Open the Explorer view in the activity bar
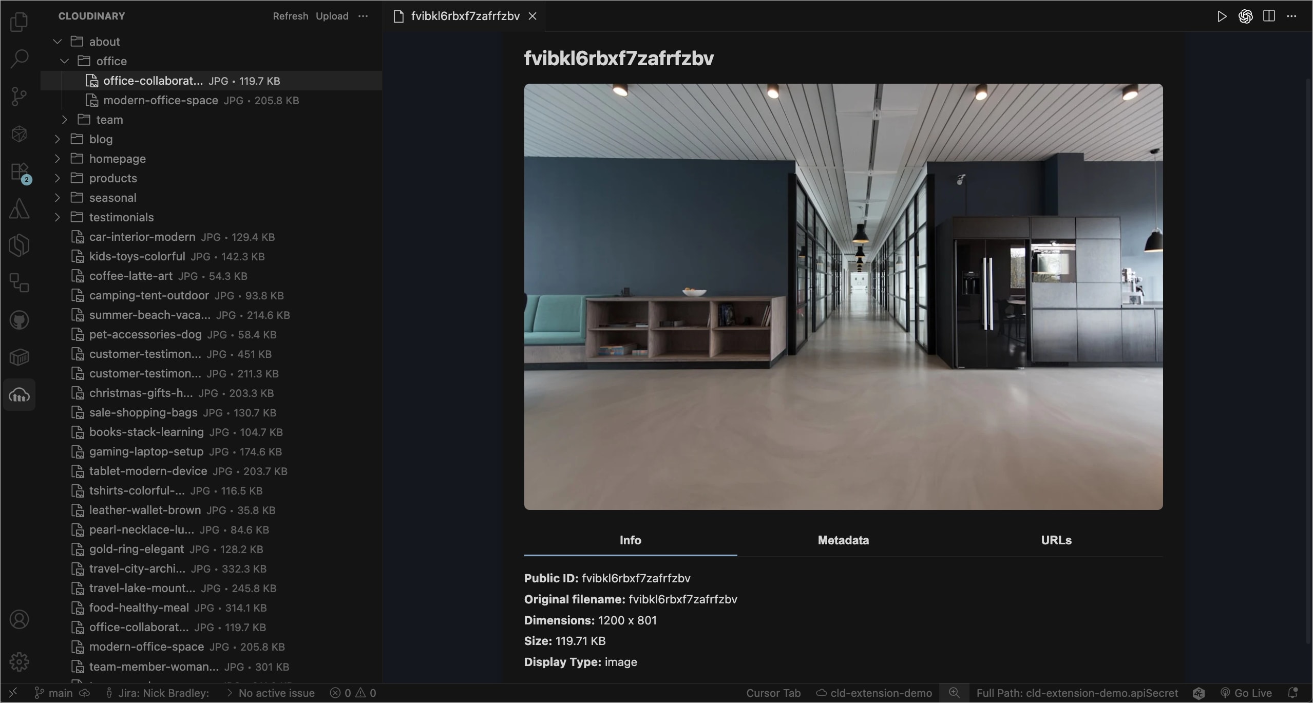 (19, 22)
